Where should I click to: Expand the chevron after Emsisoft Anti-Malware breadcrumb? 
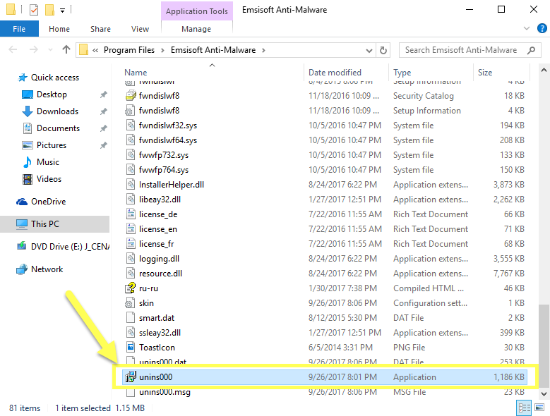coord(263,50)
